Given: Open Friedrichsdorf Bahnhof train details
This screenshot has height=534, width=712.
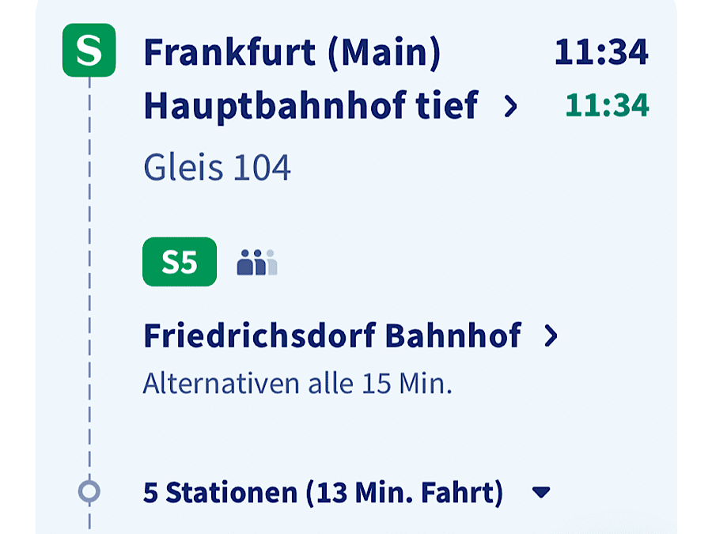Looking at the screenshot, I should (350, 336).
